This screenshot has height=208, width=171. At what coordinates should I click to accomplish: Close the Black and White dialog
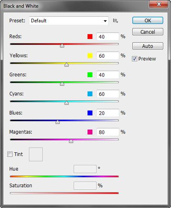[x=158, y=4]
